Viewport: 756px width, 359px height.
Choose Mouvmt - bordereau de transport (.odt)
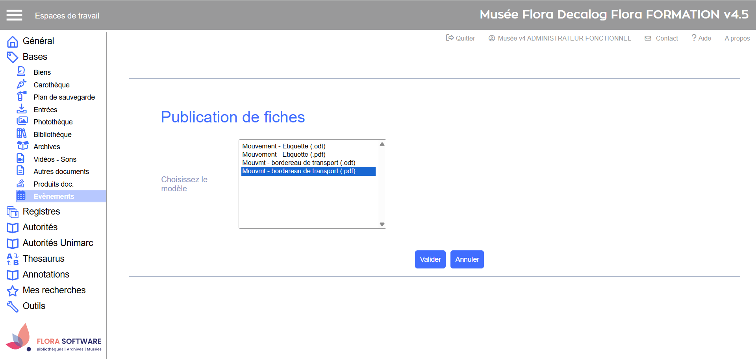coord(298,163)
